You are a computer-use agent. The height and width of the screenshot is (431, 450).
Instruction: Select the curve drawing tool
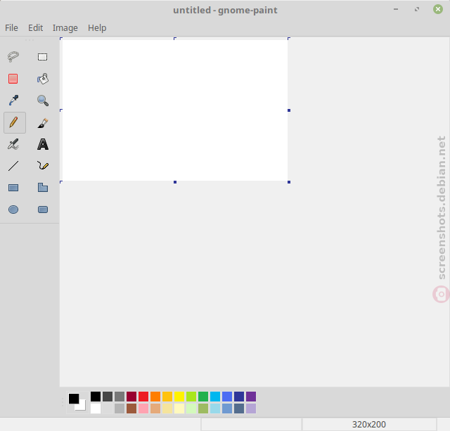(x=43, y=165)
